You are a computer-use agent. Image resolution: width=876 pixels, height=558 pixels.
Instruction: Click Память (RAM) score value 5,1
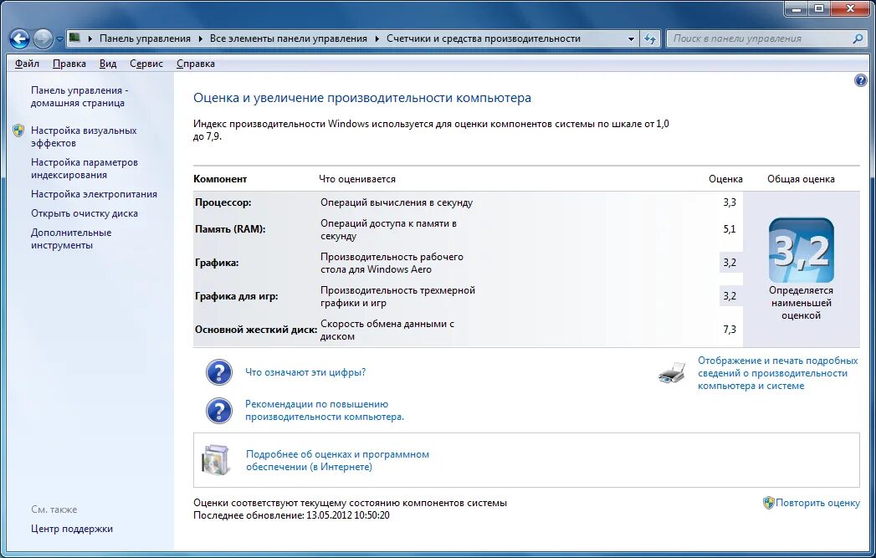(x=730, y=229)
